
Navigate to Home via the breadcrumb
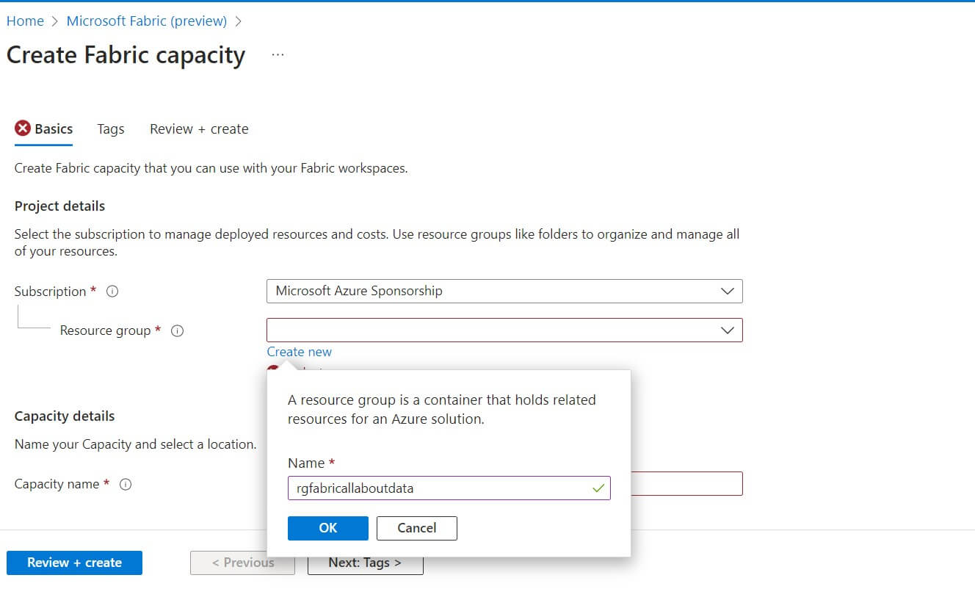point(25,21)
